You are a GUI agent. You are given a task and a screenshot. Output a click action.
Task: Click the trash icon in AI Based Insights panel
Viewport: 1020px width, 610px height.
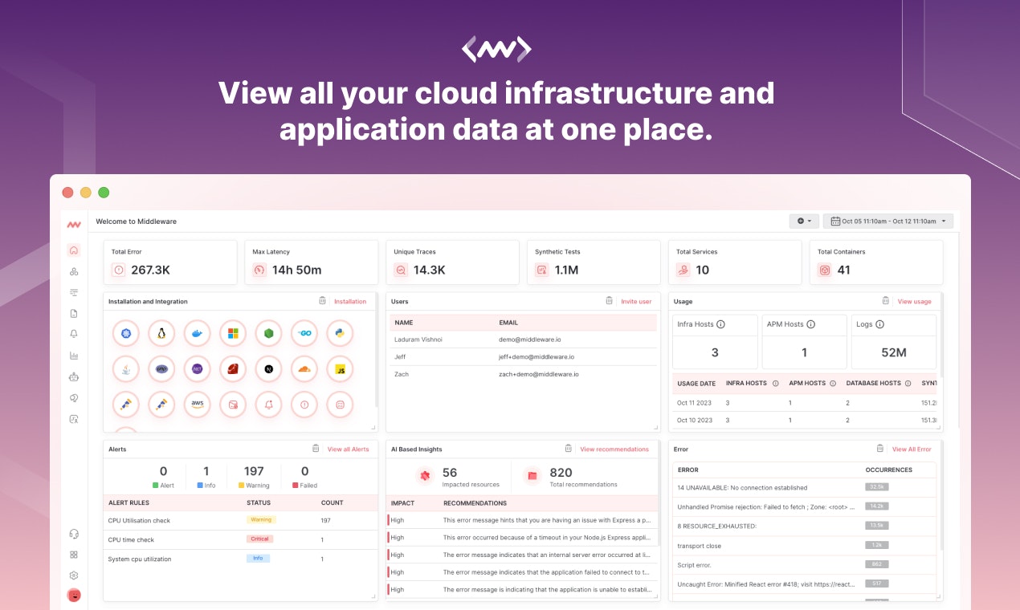point(569,449)
